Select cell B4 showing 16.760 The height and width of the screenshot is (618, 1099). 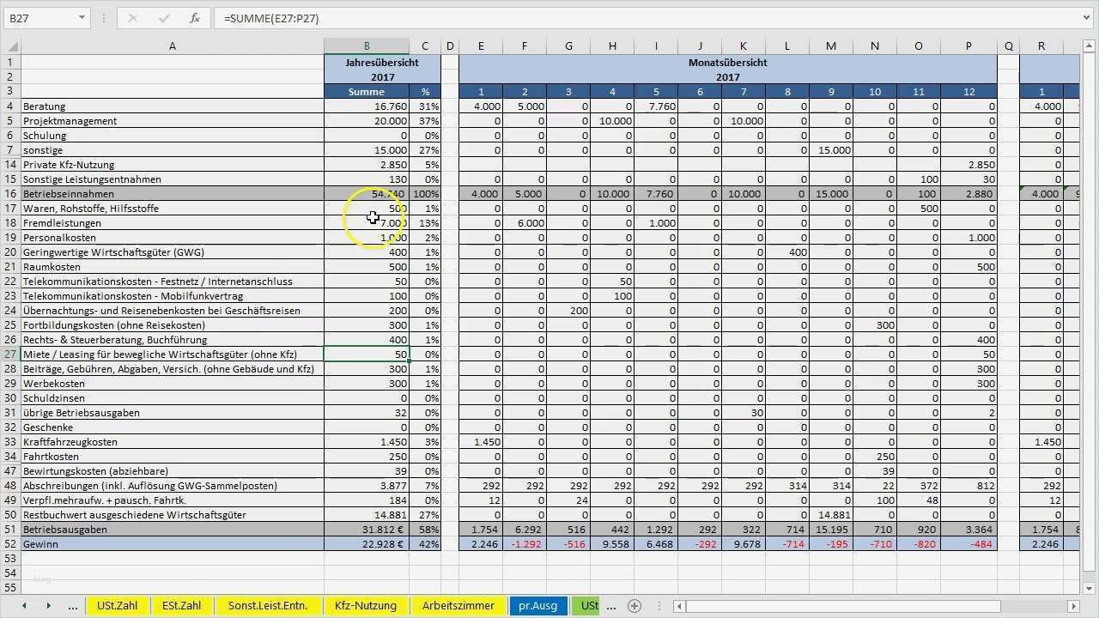pos(367,106)
